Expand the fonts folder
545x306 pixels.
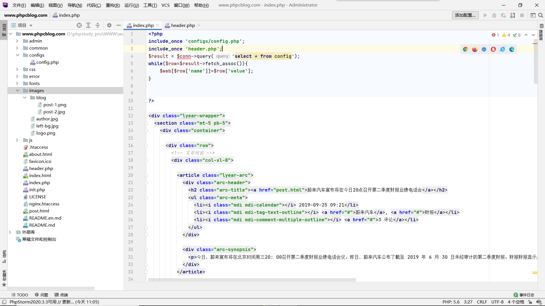pos(17,83)
